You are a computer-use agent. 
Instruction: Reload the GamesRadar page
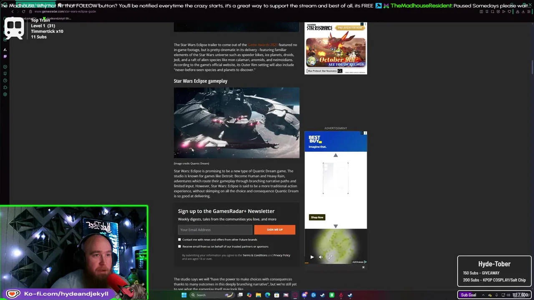pyautogui.click(x=23, y=12)
